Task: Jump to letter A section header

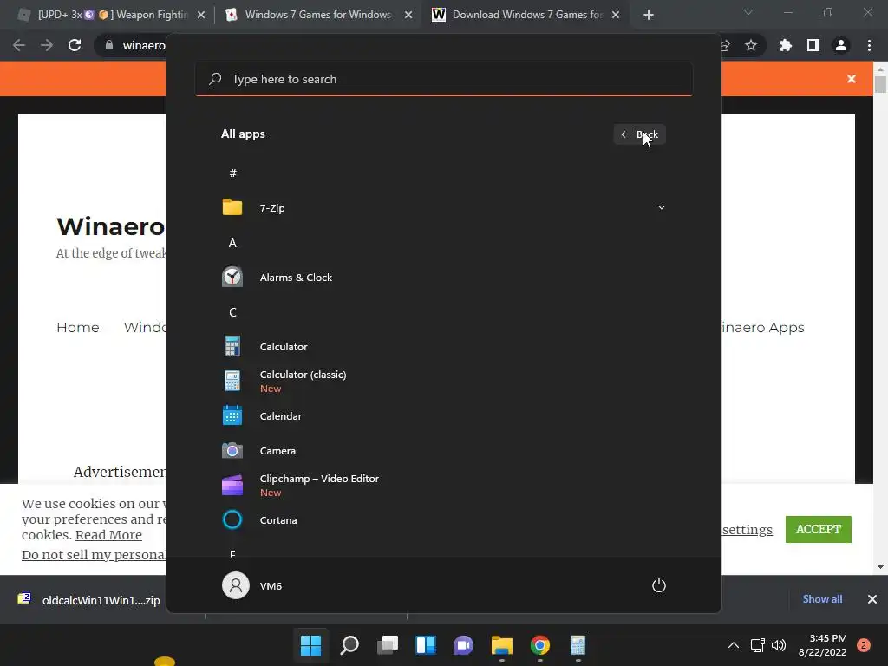Action: pyautogui.click(x=232, y=243)
